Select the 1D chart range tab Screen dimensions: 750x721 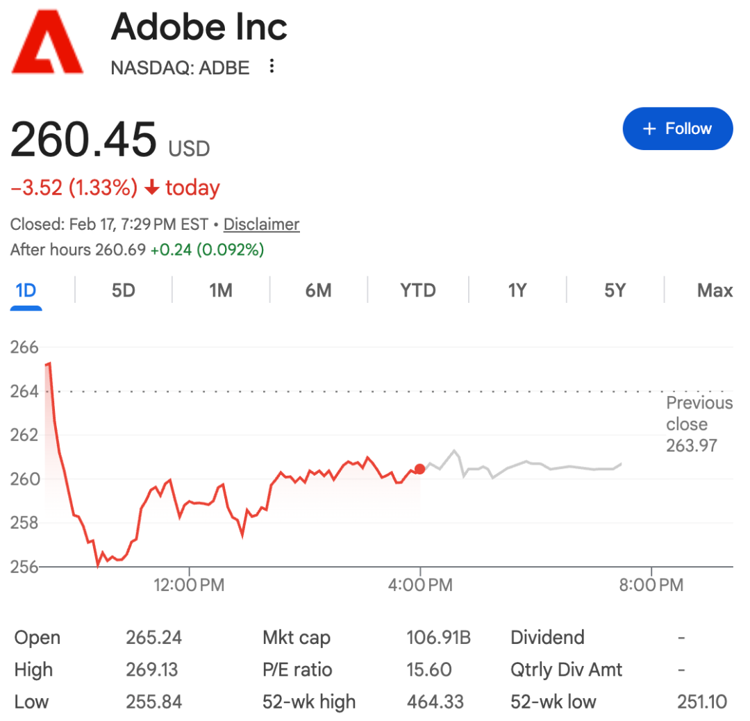pyautogui.click(x=26, y=290)
